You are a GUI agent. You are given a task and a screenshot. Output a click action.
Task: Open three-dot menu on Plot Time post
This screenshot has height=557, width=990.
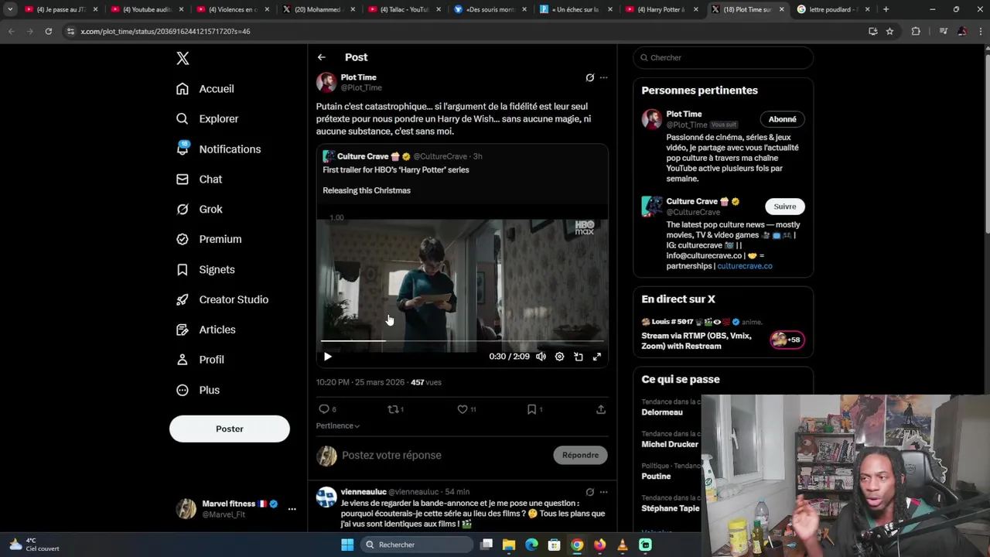coord(604,78)
